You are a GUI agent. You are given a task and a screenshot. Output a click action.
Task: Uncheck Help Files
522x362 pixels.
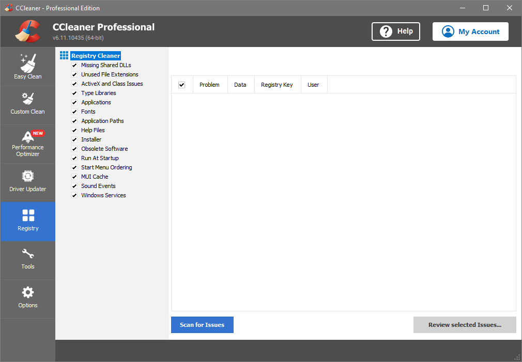tap(74, 131)
